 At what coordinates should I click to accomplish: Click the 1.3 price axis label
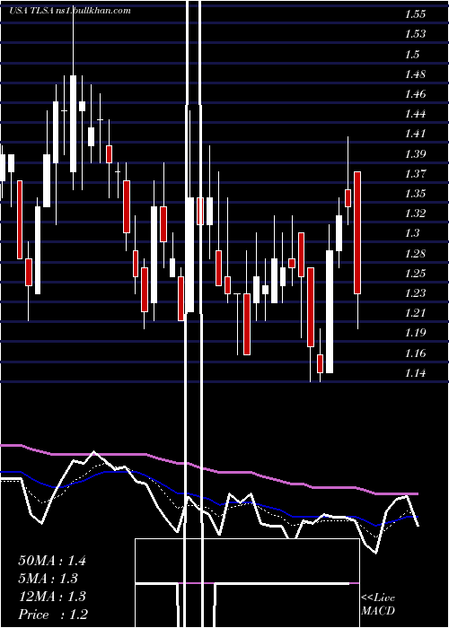point(412,233)
